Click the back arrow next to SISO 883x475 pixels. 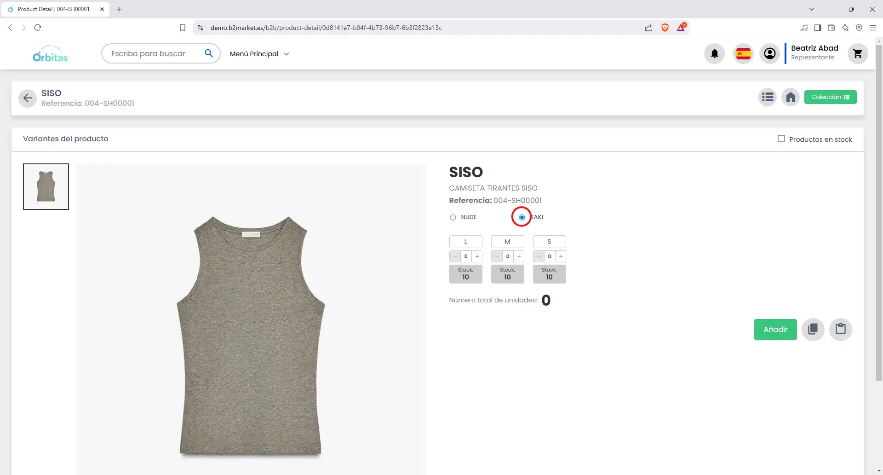[28, 98]
